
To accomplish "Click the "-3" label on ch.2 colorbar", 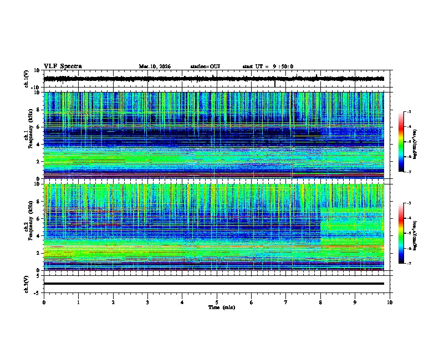I will pos(409,203).
